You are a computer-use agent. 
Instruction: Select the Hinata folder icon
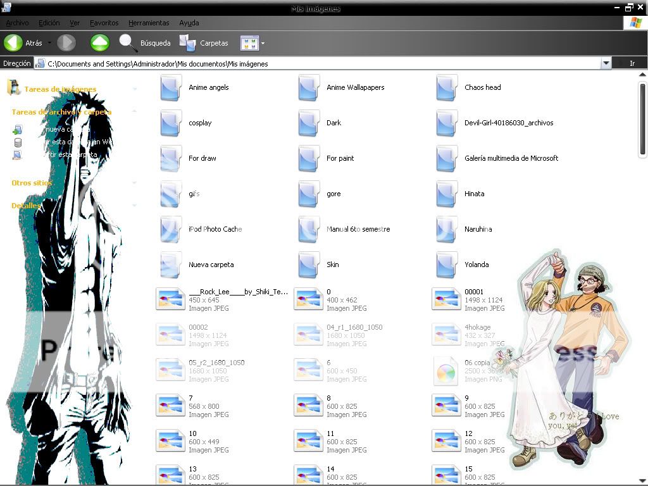click(446, 194)
